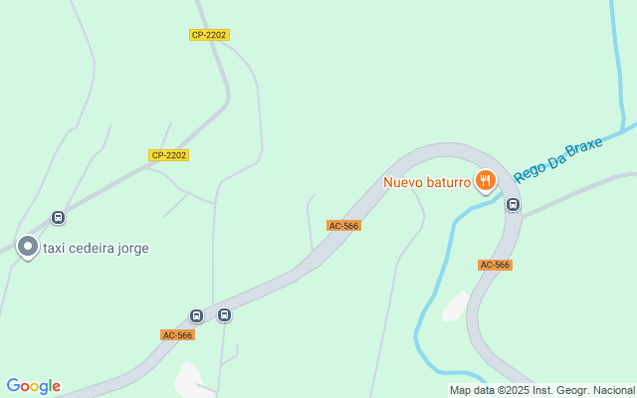Click the white building area right of Google logo
637x398 pixels.
pos(188,378)
